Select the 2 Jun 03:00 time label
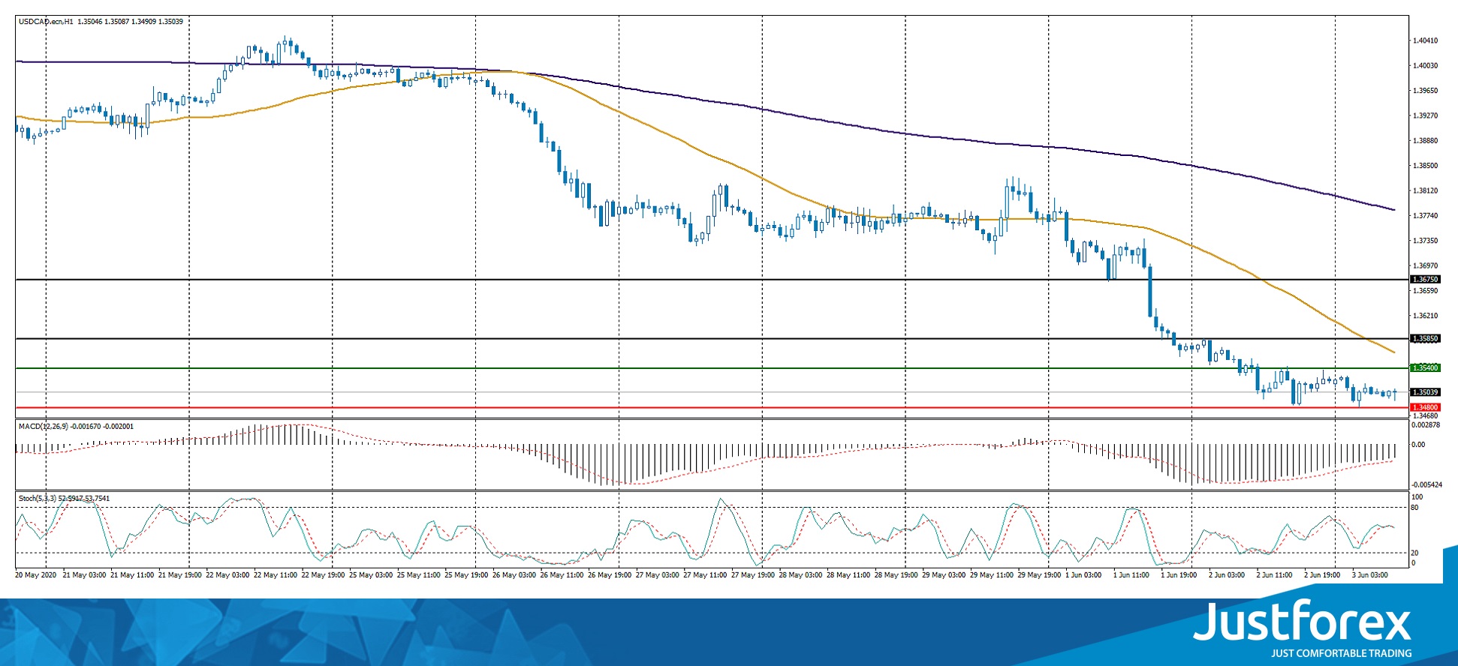1458x666 pixels. [1227, 575]
